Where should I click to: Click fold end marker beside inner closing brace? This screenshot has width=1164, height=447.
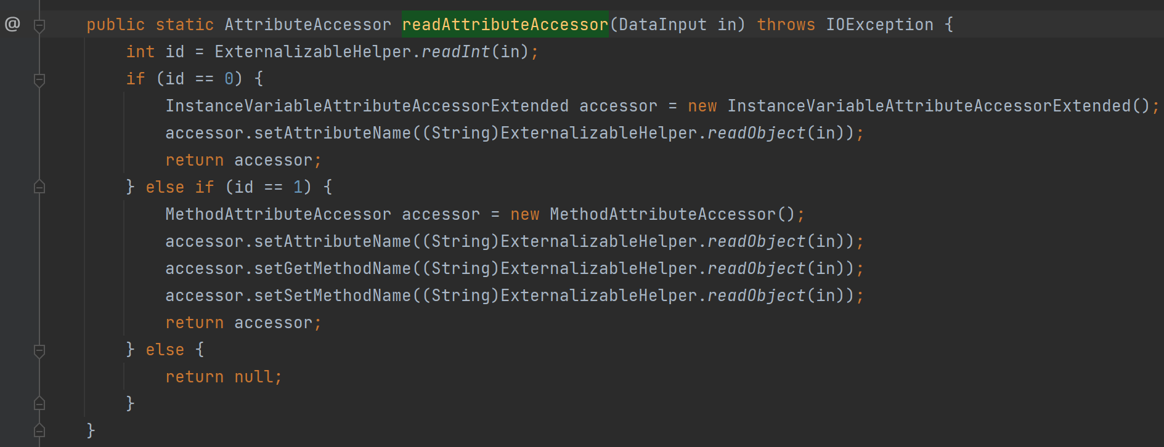click(x=39, y=403)
